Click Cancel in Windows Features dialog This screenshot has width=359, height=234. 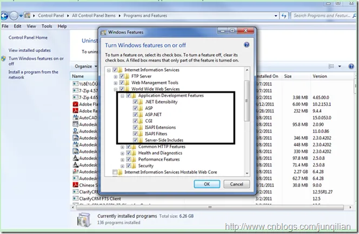(x=236, y=184)
